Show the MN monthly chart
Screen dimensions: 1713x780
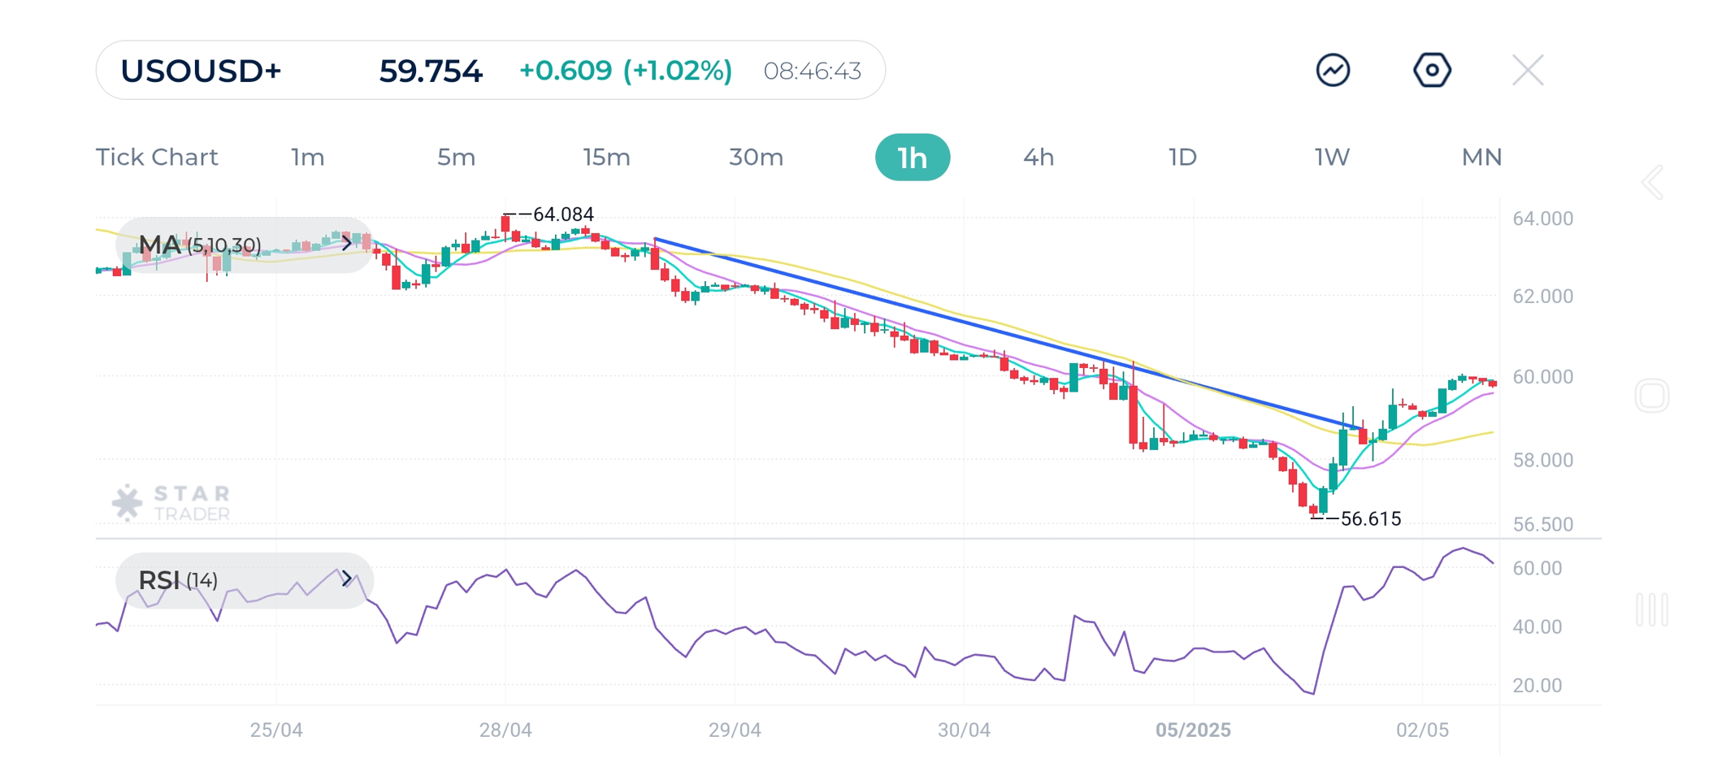pyautogui.click(x=1481, y=157)
